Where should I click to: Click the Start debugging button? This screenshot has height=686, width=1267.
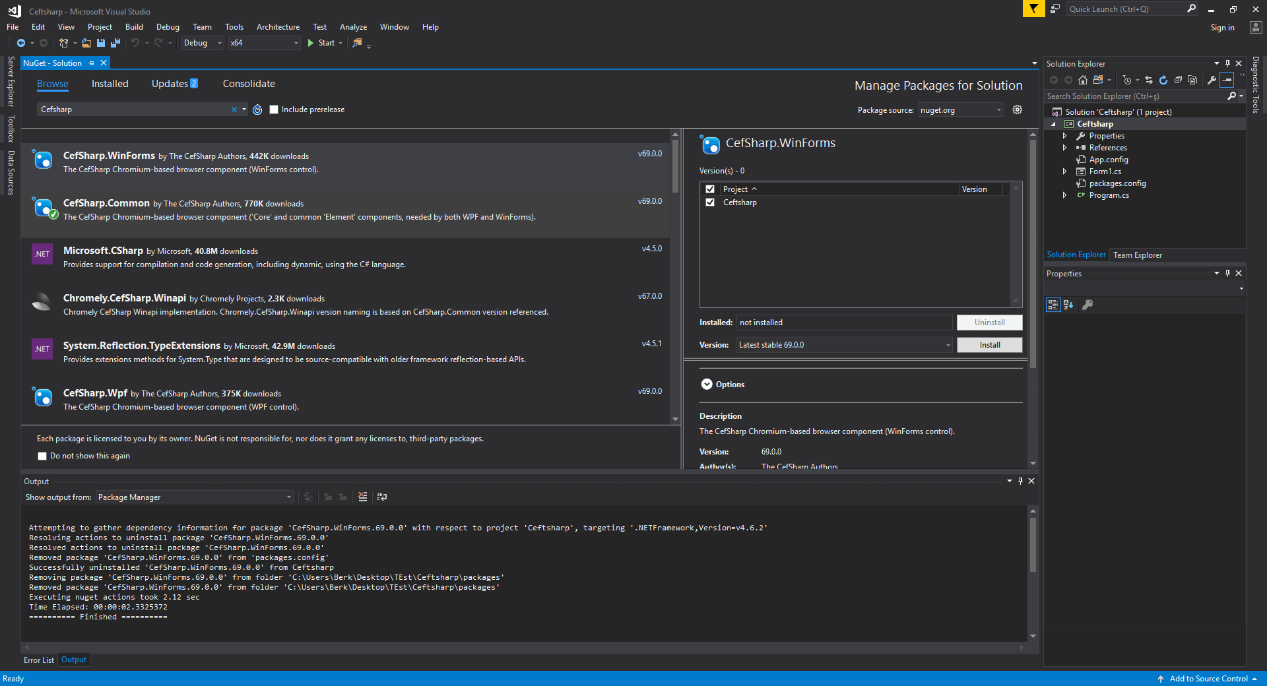[x=321, y=43]
